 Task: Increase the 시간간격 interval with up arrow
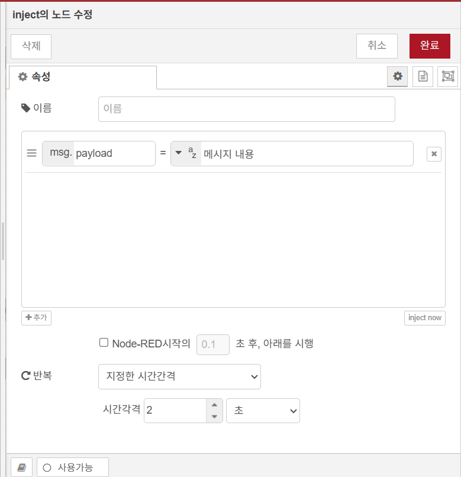[x=214, y=405]
